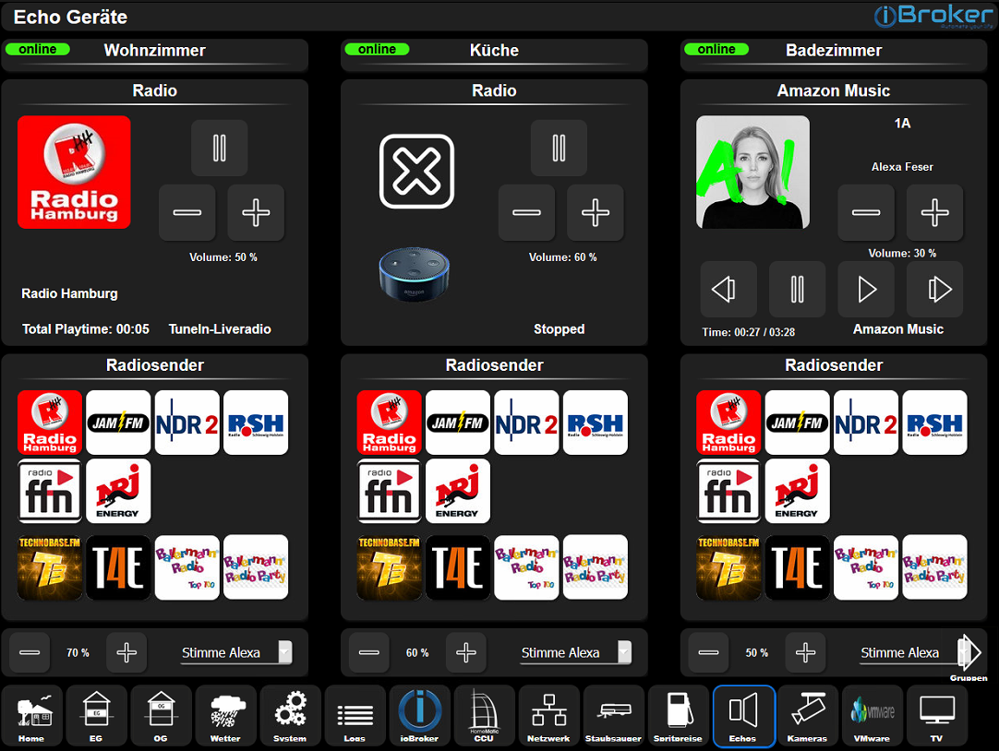
Task: Open the Kameras view
Action: [x=808, y=716]
